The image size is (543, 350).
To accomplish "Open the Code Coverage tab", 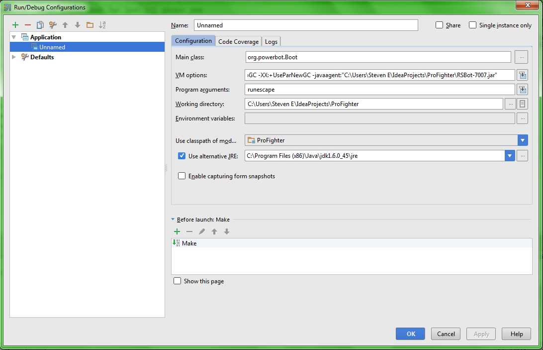I will [238, 41].
